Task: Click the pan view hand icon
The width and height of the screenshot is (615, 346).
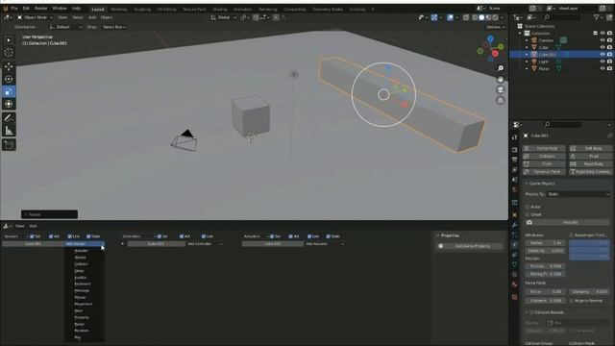Action: coord(501,79)
